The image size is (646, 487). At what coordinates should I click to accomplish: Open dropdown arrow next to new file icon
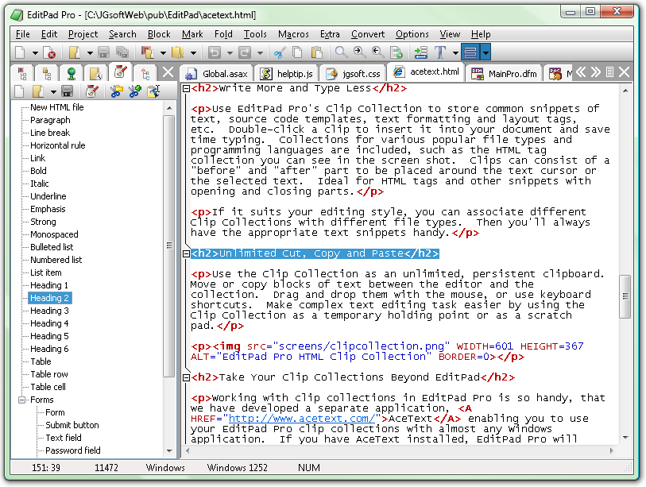(x=35, y=53)
